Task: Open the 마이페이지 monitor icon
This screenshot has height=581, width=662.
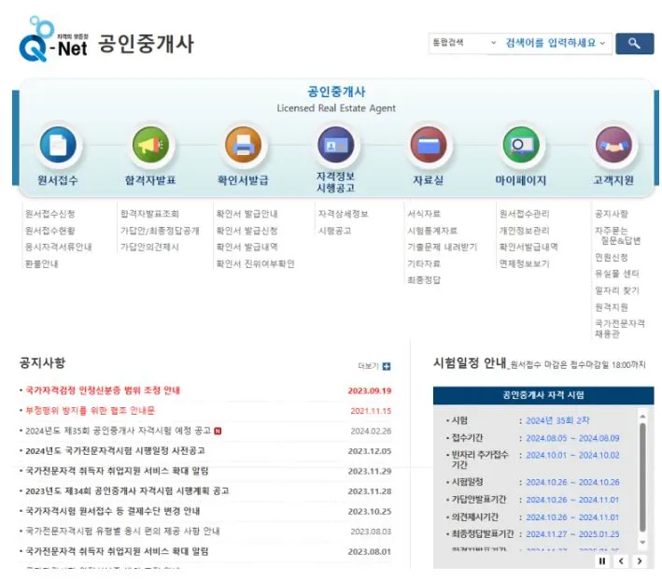Action: pos(521,145)
